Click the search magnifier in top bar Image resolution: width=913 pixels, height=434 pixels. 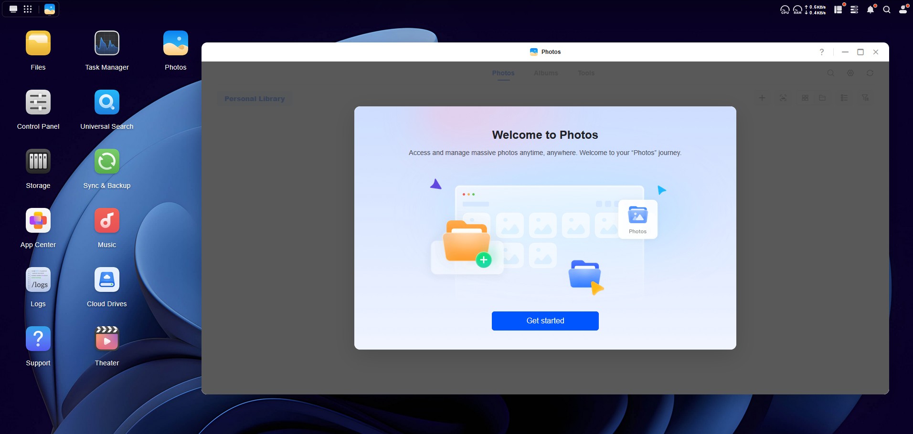(x=887, y=10)
